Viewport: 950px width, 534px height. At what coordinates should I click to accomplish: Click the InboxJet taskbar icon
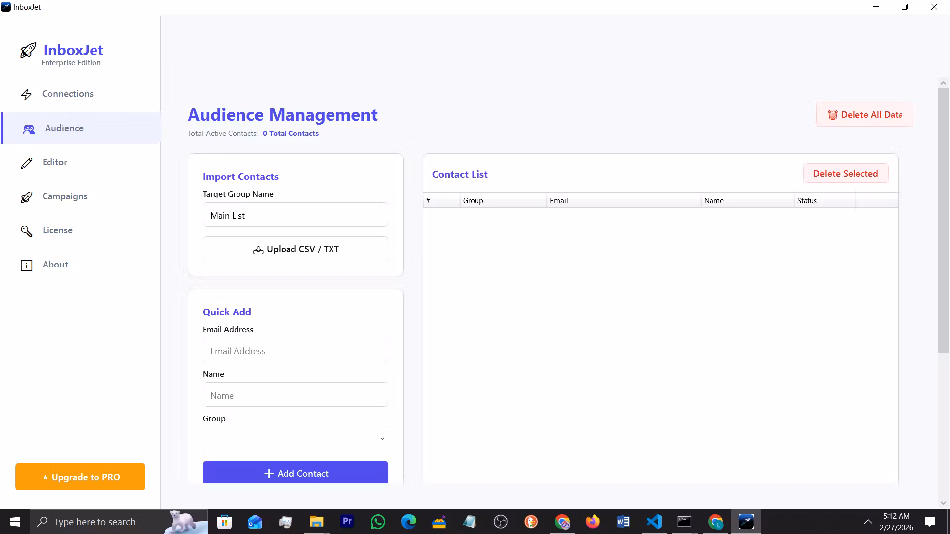[746, 522]
